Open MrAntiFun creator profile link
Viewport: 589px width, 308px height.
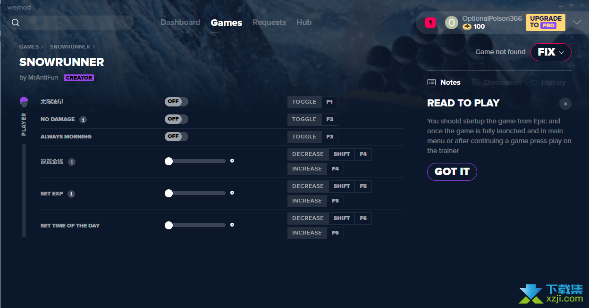point(42,78)
